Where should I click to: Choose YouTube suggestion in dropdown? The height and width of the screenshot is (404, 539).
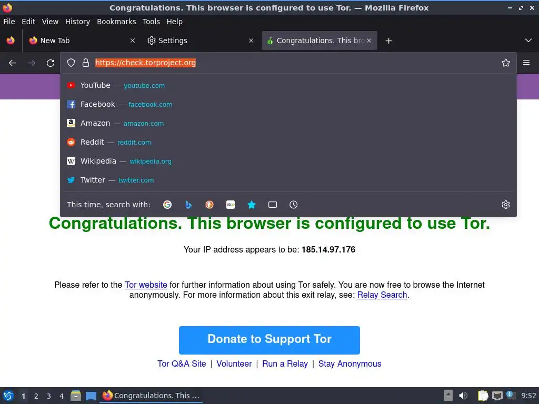(288, 85)
